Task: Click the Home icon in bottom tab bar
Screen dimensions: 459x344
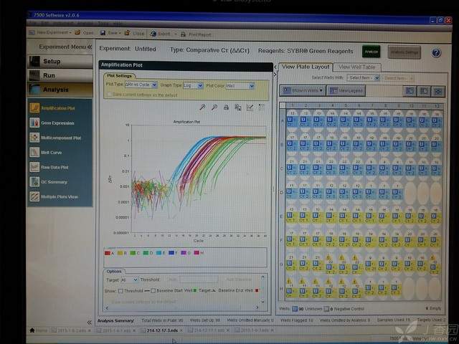Action: [32, 330]
